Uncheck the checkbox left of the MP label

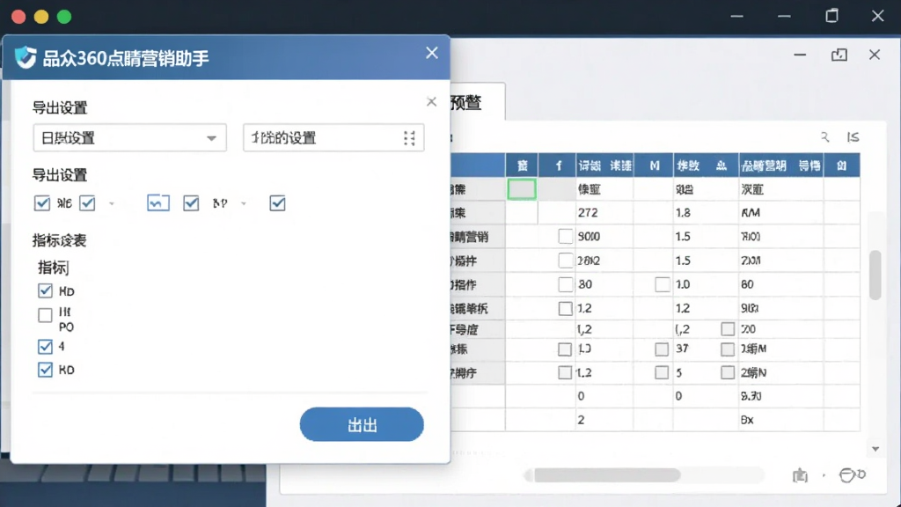191,203
